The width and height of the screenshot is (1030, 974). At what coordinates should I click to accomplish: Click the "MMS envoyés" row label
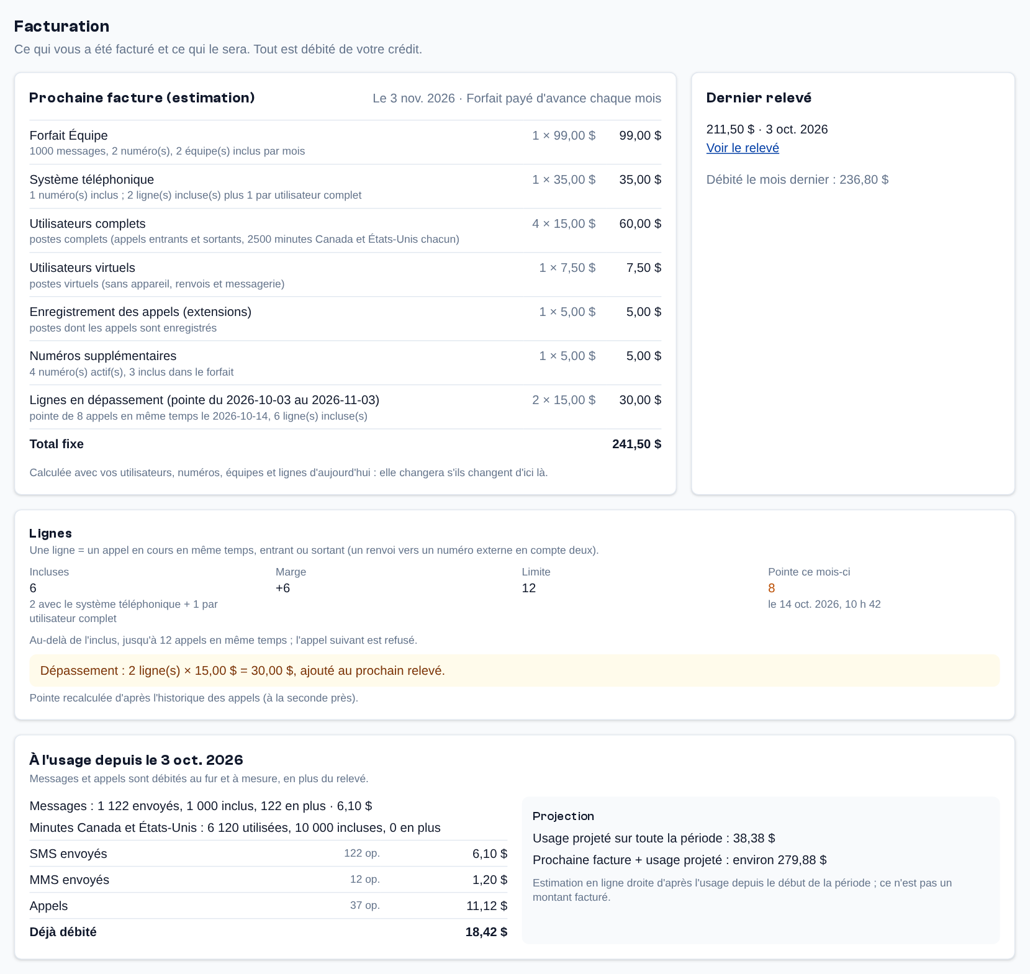[70, 880]
